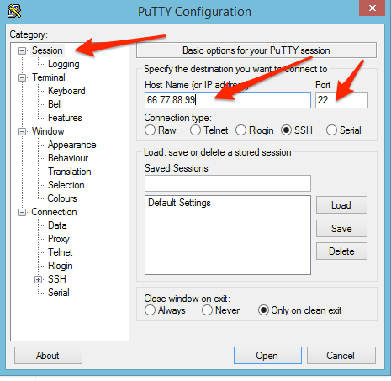Click the Cancel button

tap(341, 356)
